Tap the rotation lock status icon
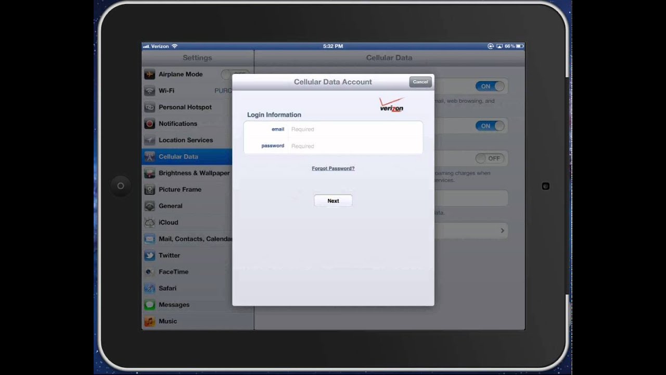The width and height of the screenshot is (666, 375). click(x=490, y=46)
